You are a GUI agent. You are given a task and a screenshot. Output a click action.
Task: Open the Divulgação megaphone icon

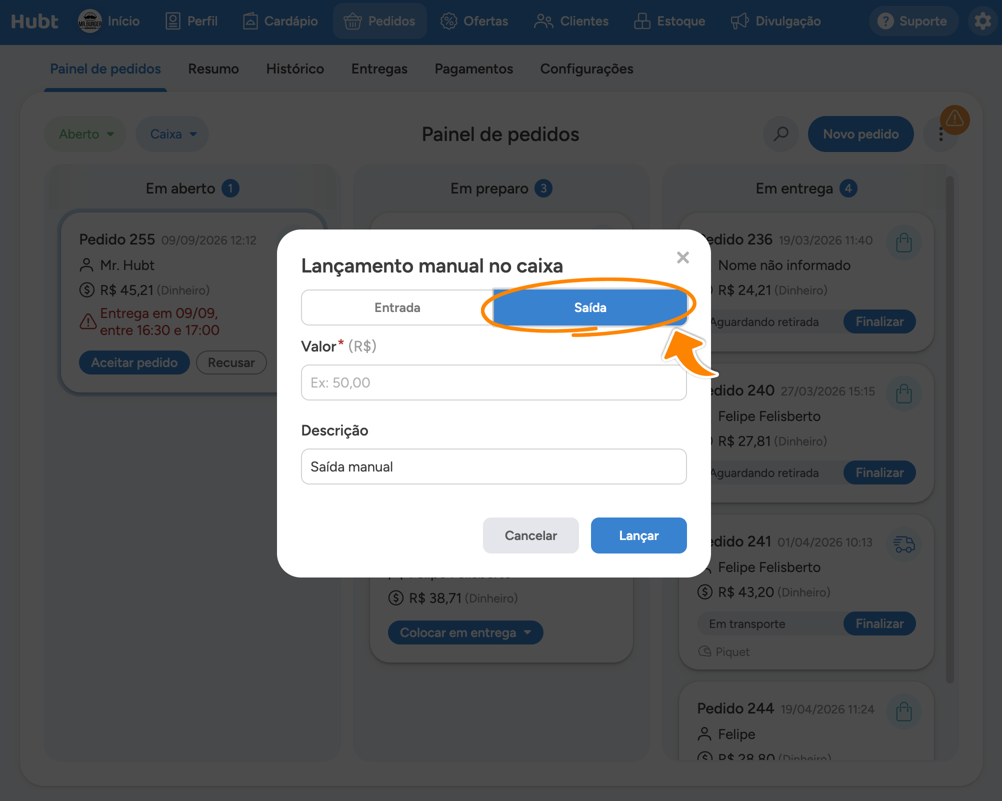click(739, 21)
